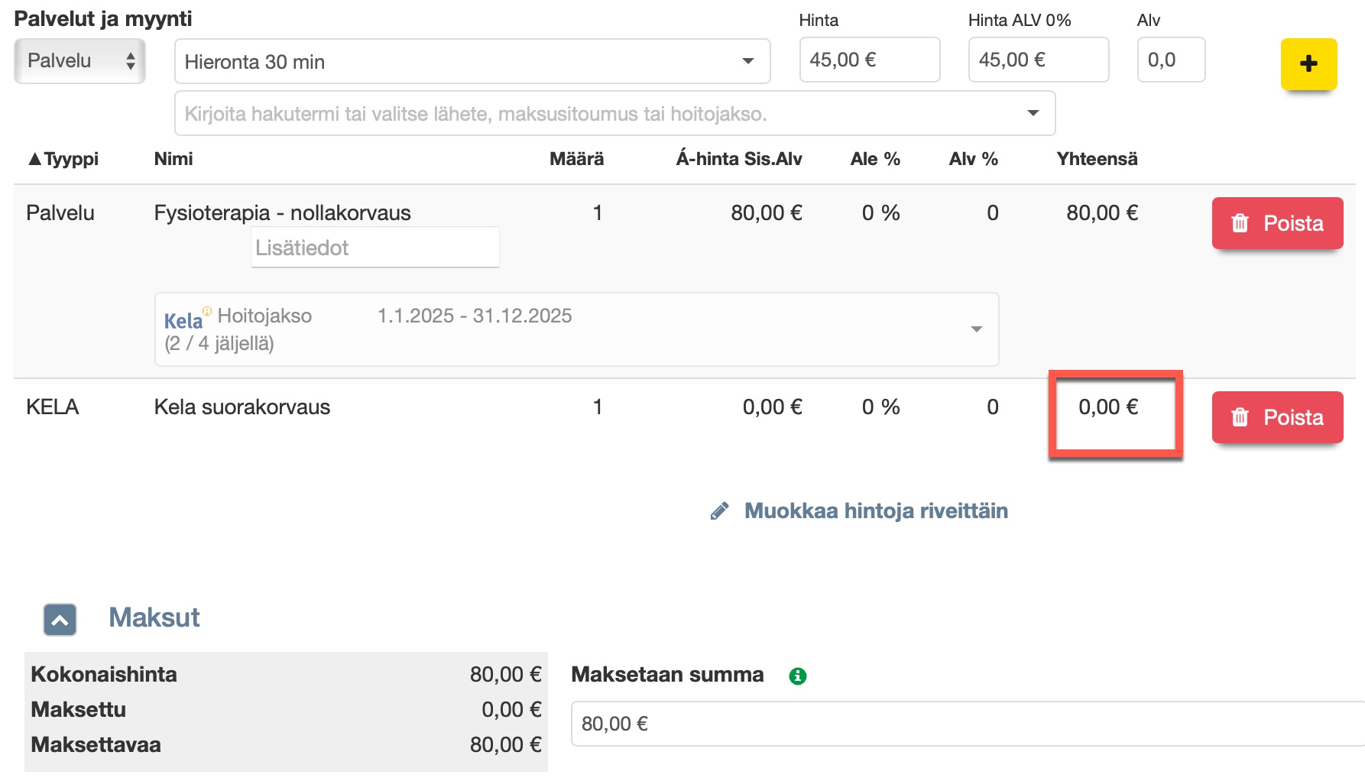Sort the table by Tyyppi column
Viewport: 1365px width, 781px height.
tap(64, 159)
